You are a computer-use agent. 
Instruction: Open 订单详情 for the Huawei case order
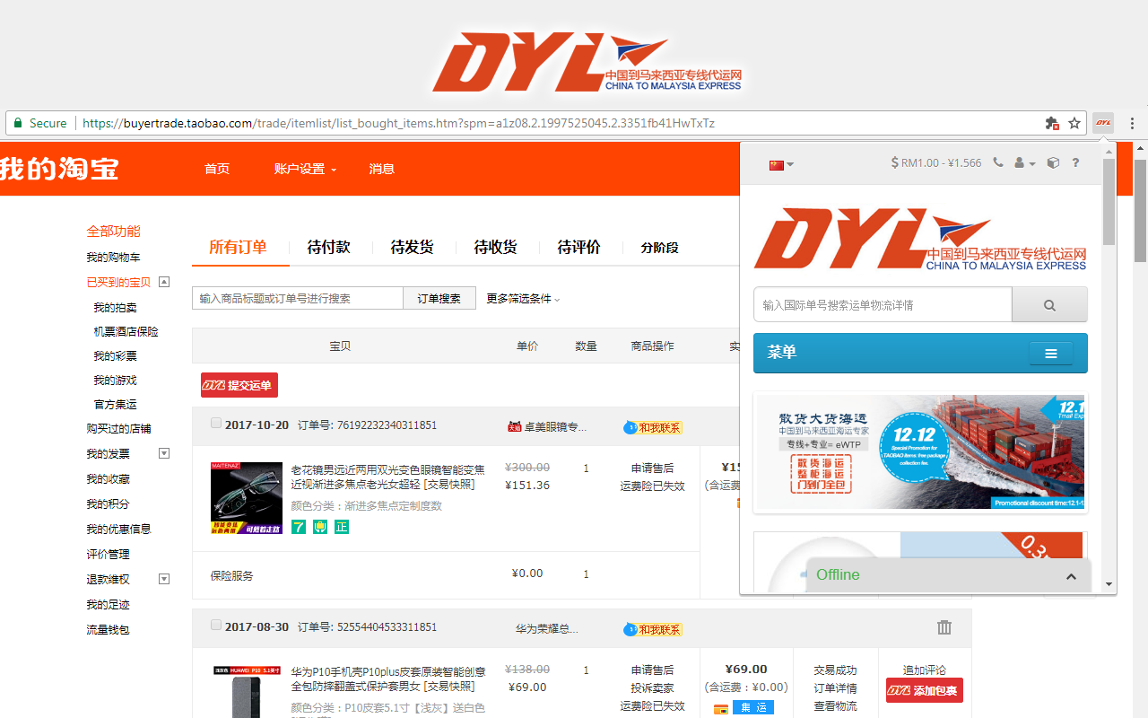835,688
